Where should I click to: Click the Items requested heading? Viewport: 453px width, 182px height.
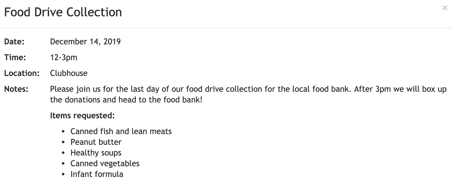coord(82,116)
